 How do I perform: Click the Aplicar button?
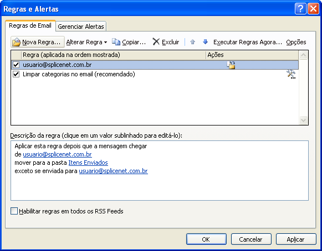coord(296,239)
